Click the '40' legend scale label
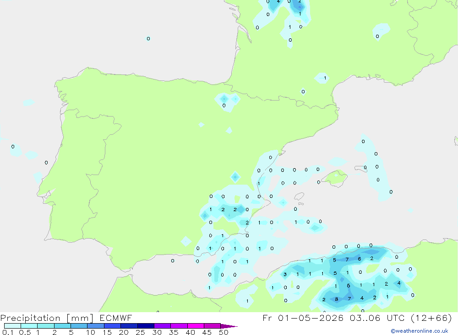This screenshot has height=335, width=458. point(191,332)
